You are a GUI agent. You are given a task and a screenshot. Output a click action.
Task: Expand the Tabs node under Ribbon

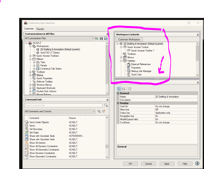point(34,62)
